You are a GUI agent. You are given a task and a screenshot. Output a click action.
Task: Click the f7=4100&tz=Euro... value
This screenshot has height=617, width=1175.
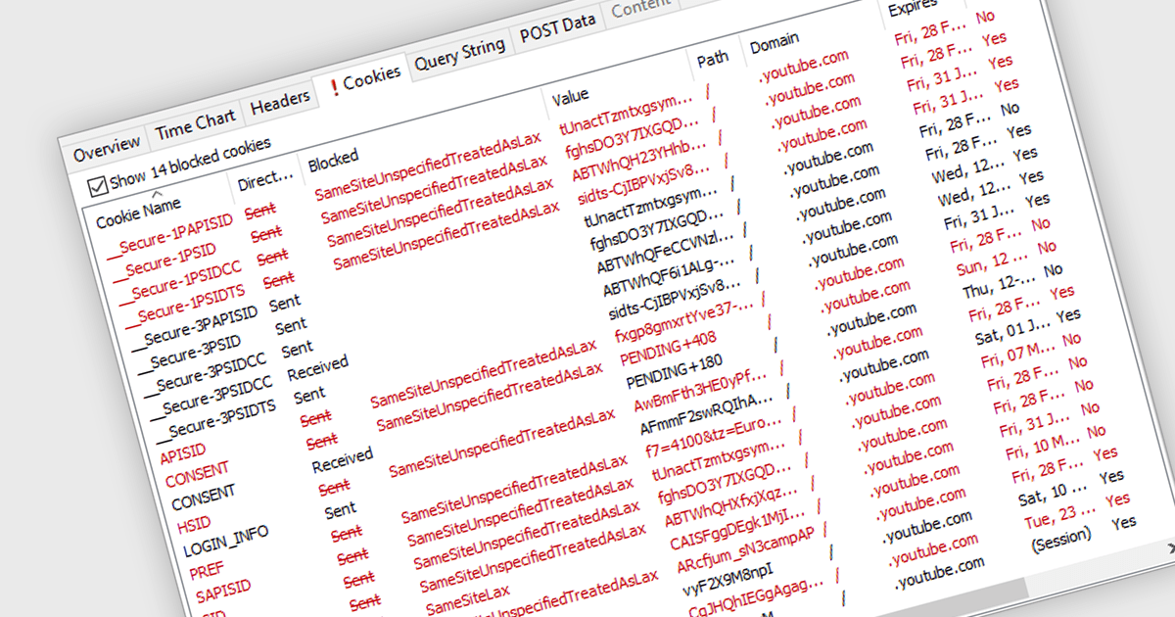pos(713,436)
